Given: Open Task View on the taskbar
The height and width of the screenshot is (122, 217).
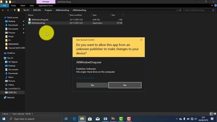Looking at the screenshot, I should [x=66, y=119].
